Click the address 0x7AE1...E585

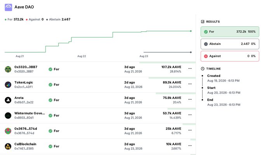pyautogui.click(x=24, y=148)
